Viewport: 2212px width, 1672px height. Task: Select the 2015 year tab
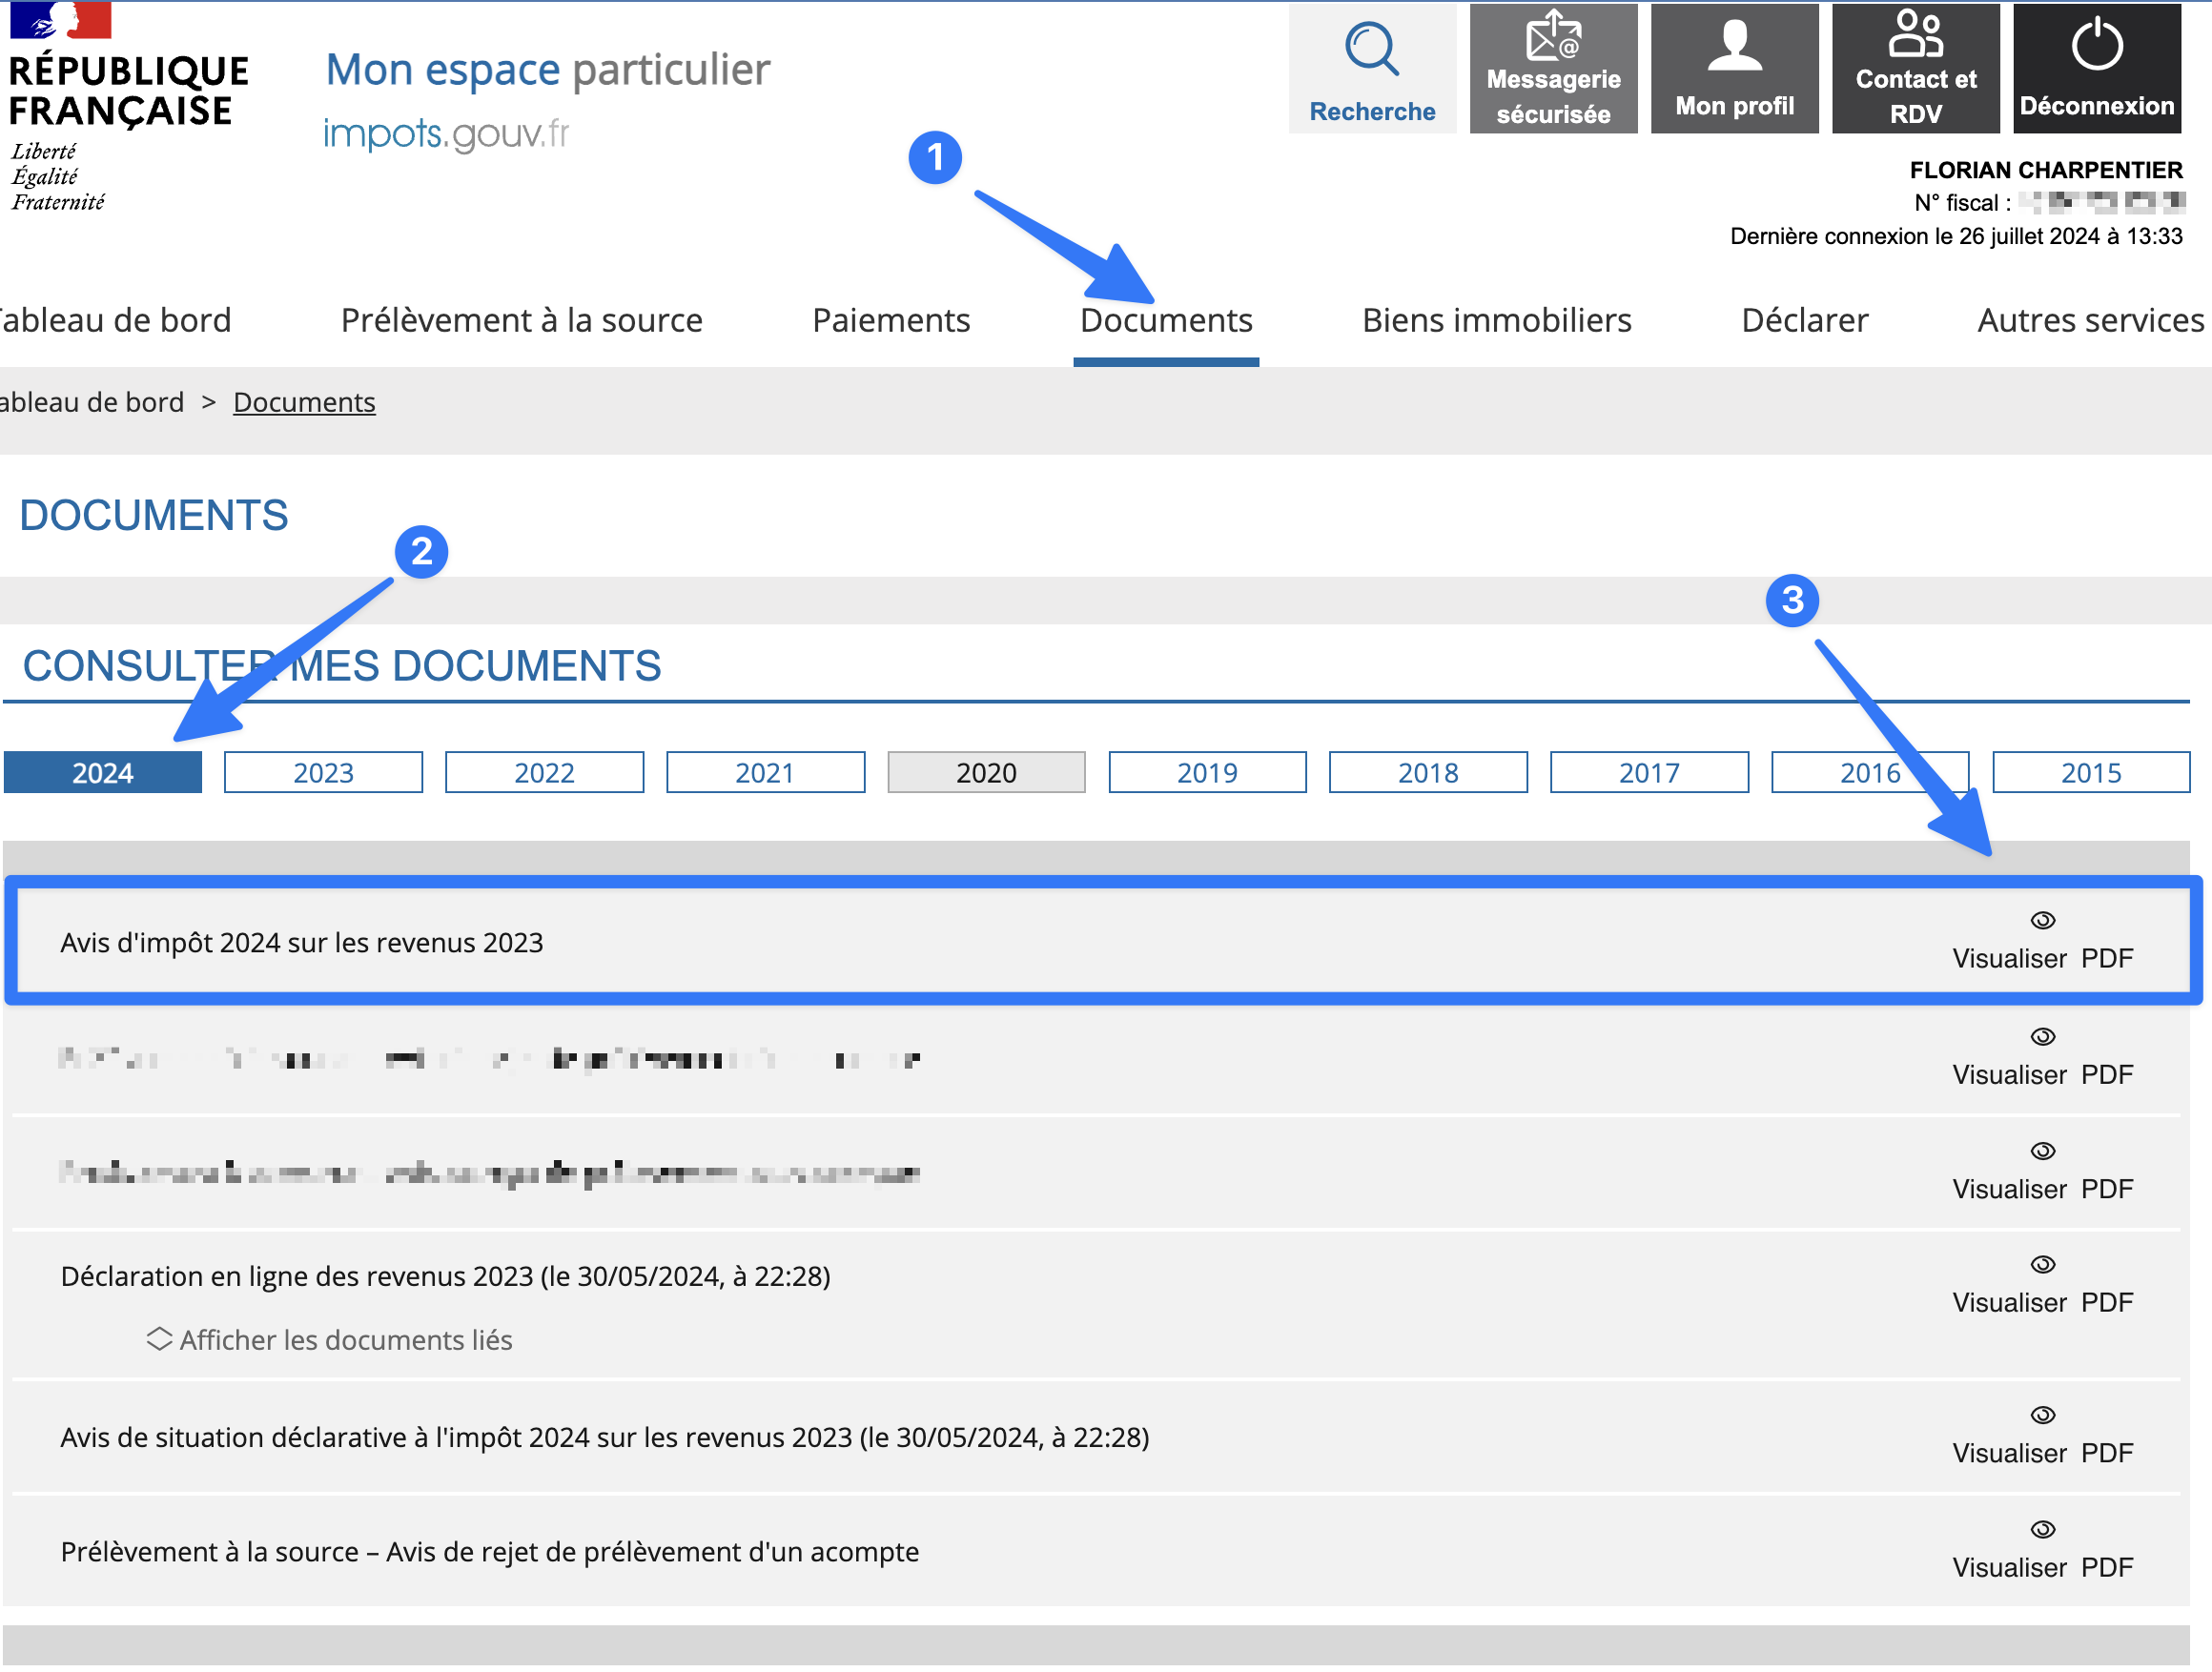click(x=2091, y=773)
